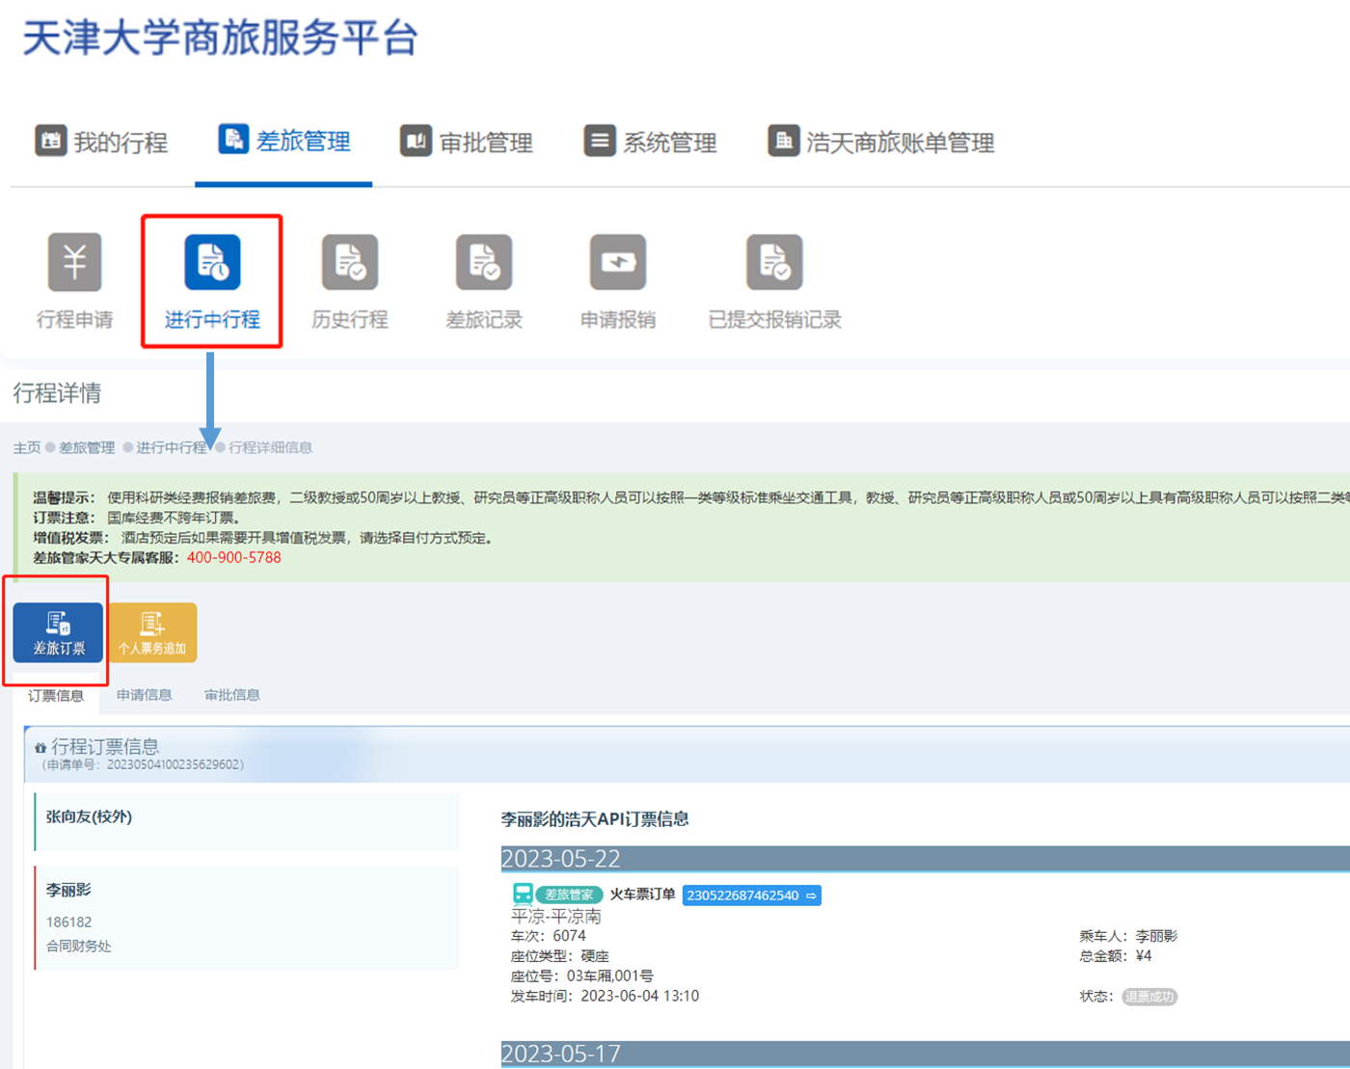This screenshot has width=1350, height=1069.
Task: Select the 差旅管理 menu tab
Action: pyautogui.click(x=284, y=142)
